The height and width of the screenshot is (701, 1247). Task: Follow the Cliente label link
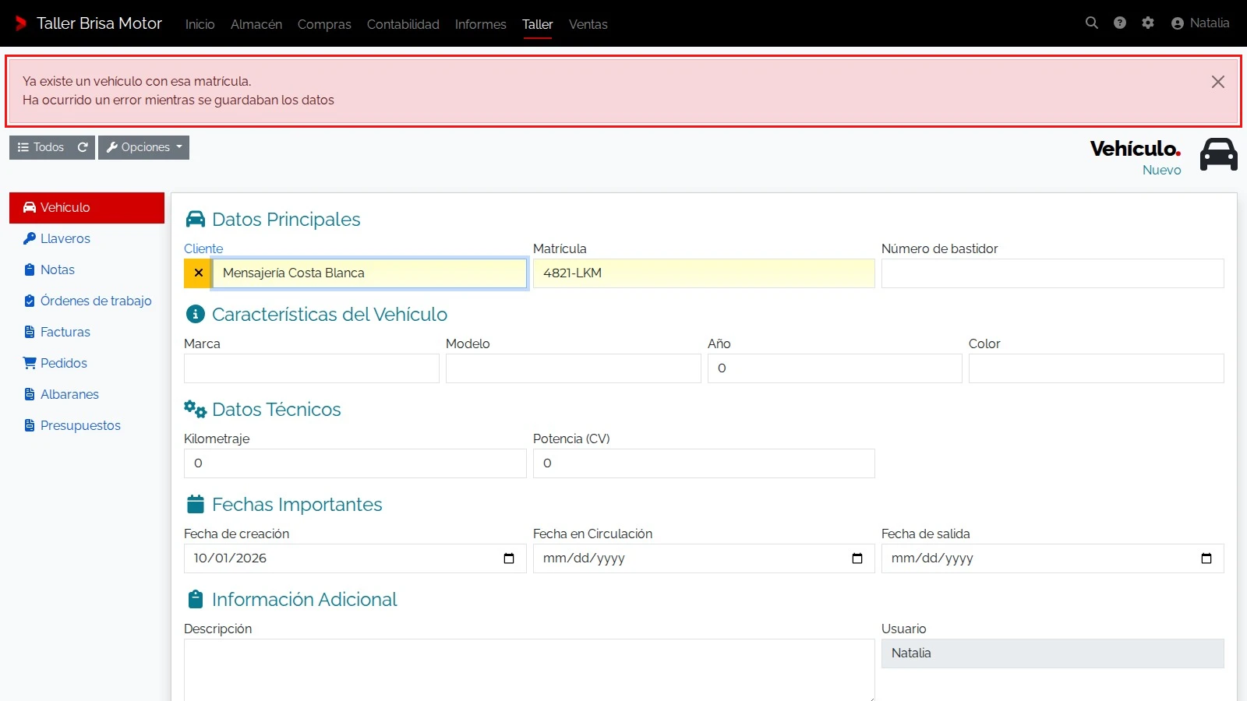[203, 248]
